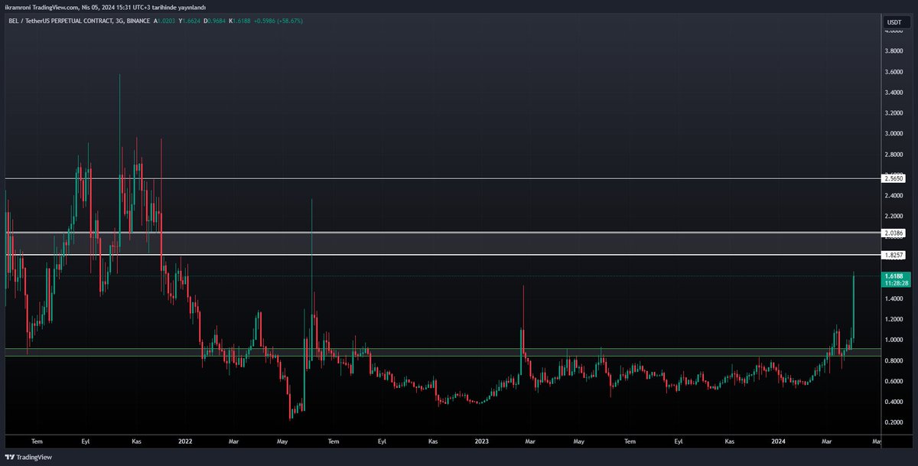The image size is (918, 466).
Task: Click the 1.2000 price axis tick
Action: tap(894, 319)
